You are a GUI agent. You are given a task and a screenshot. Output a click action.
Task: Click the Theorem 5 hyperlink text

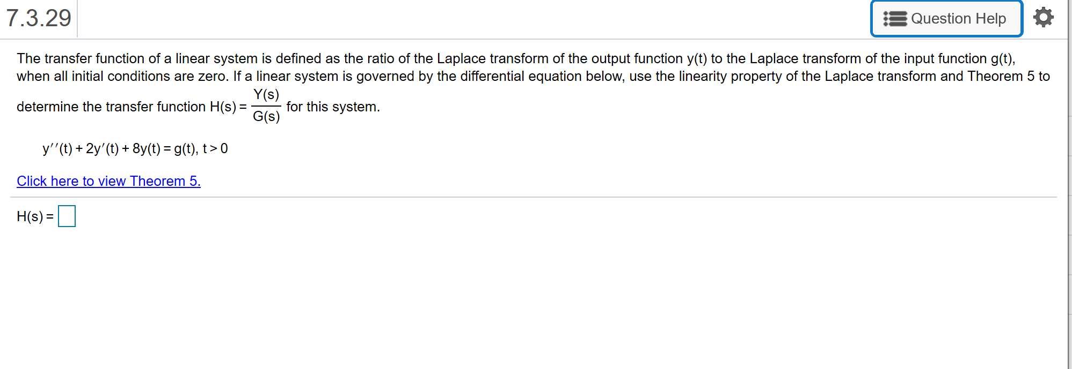108,181
